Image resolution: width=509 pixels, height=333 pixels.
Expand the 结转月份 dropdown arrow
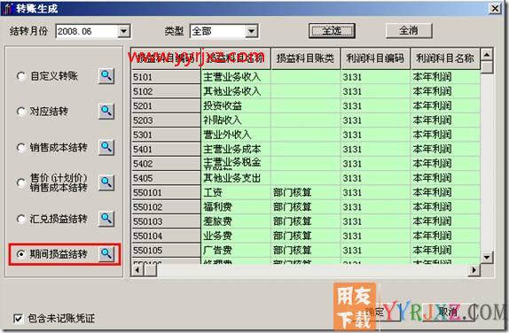click(x=123, y=31)
